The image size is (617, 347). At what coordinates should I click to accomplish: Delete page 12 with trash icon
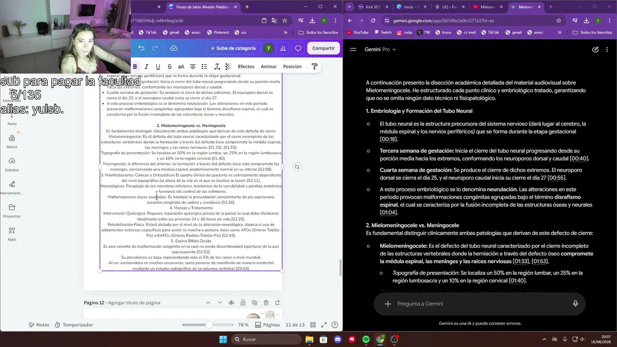tap(266, 303)
